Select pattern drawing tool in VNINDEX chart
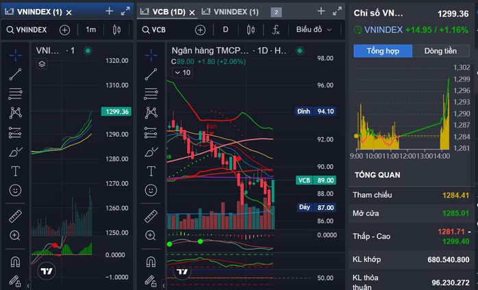Image resolution: width=478 pixels, height=290 pixels. point(15,113)
